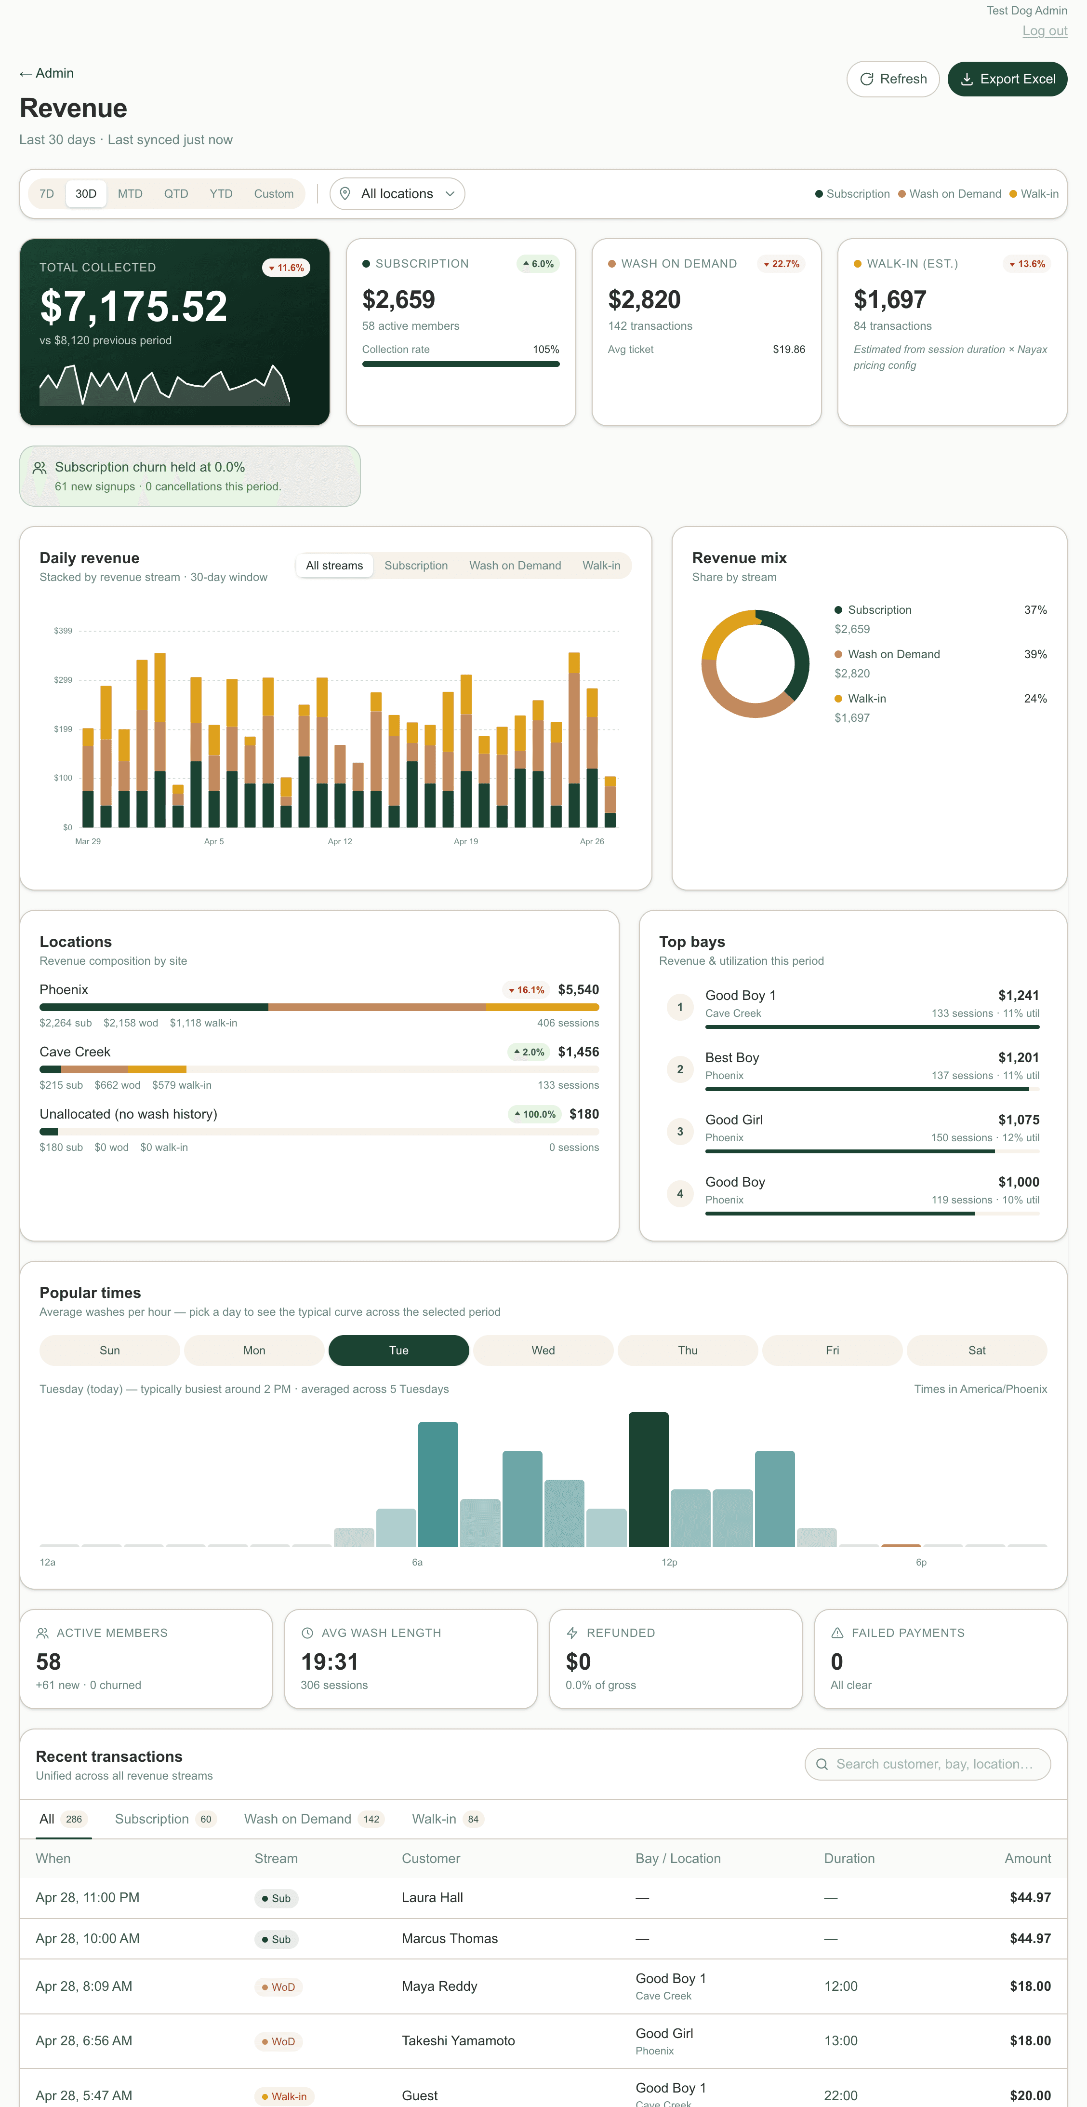
Task: Click the Maya Reddy customer name
Action: (440, 1986)
